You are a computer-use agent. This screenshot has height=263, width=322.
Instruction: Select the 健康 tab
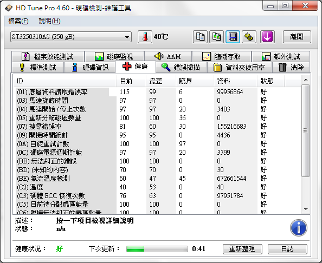pyautogui.click(x=136, y=67)
